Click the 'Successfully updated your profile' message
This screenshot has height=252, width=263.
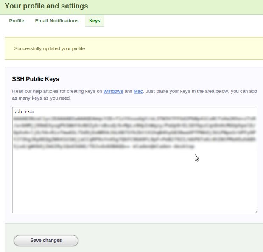50,48
